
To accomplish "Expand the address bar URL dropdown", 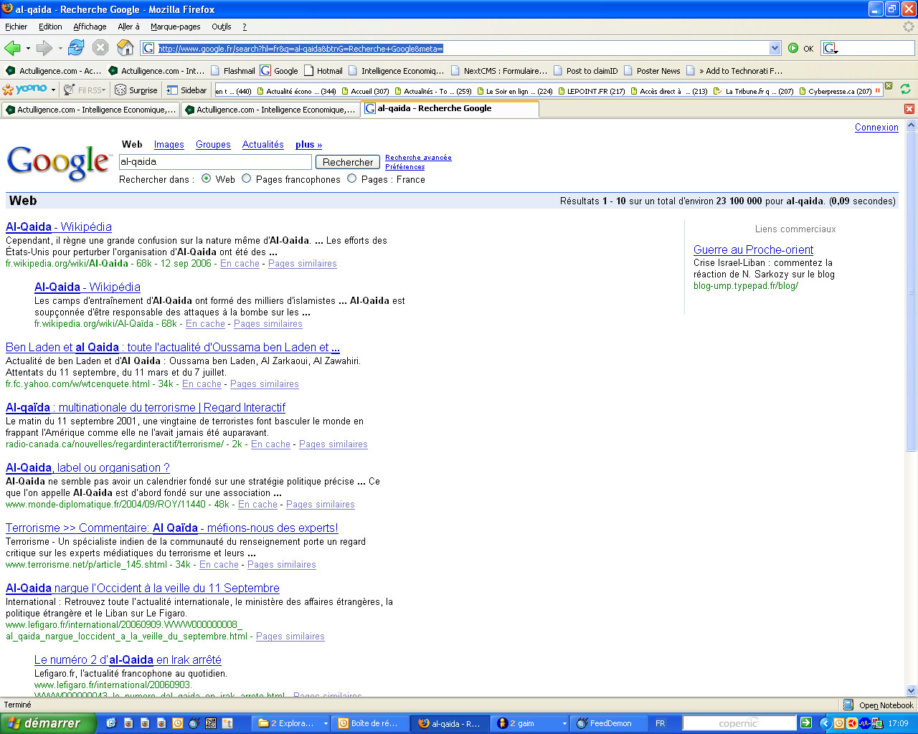I will (775, 48).
